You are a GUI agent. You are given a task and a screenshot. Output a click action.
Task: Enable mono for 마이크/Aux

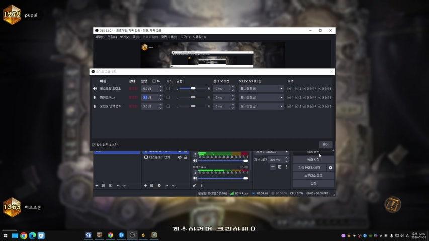tap(168, 97)
